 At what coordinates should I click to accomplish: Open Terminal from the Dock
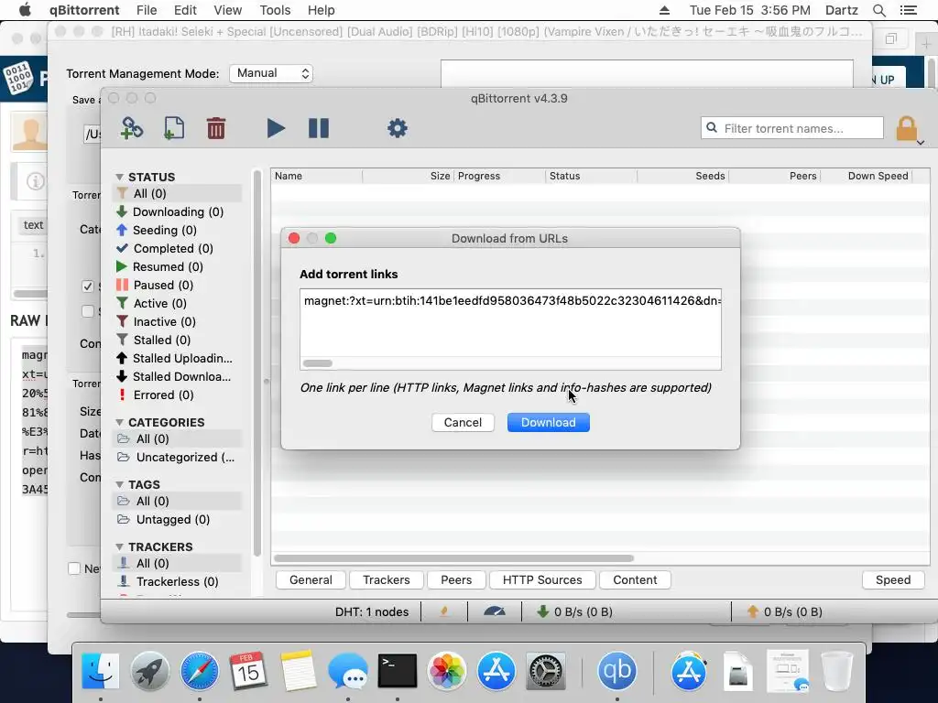click(398, 671)
